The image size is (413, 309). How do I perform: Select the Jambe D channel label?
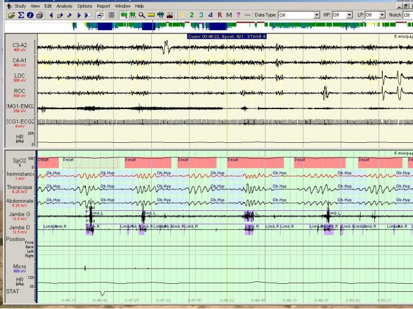click(20, 227)
